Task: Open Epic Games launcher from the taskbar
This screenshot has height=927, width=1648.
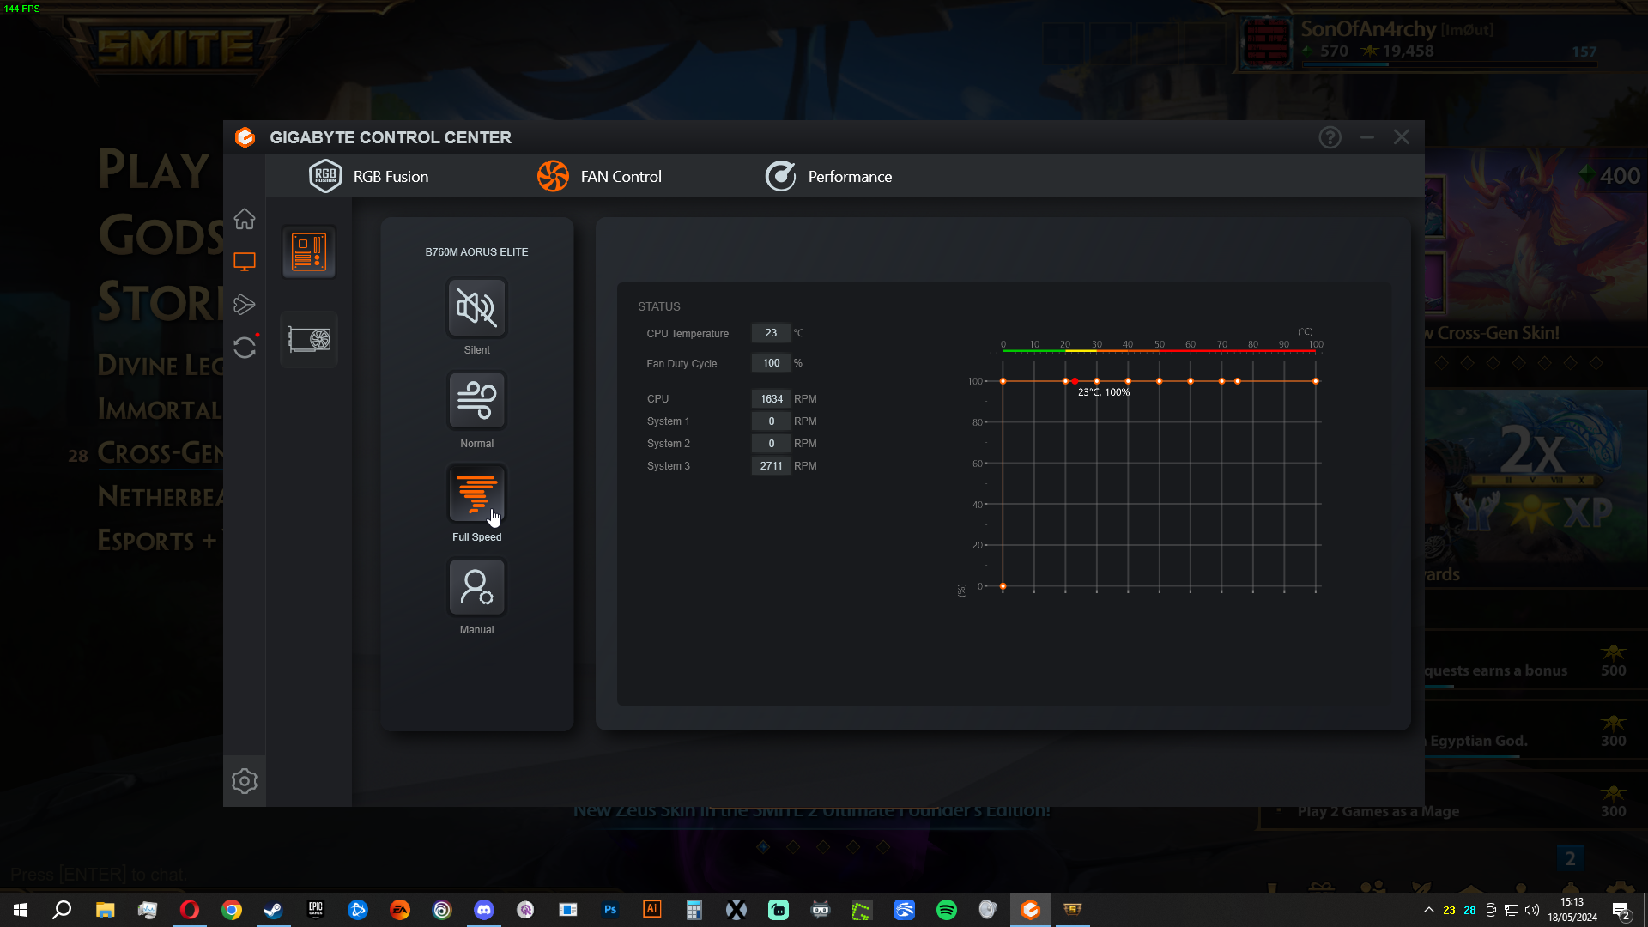Action: coord(315,910)
